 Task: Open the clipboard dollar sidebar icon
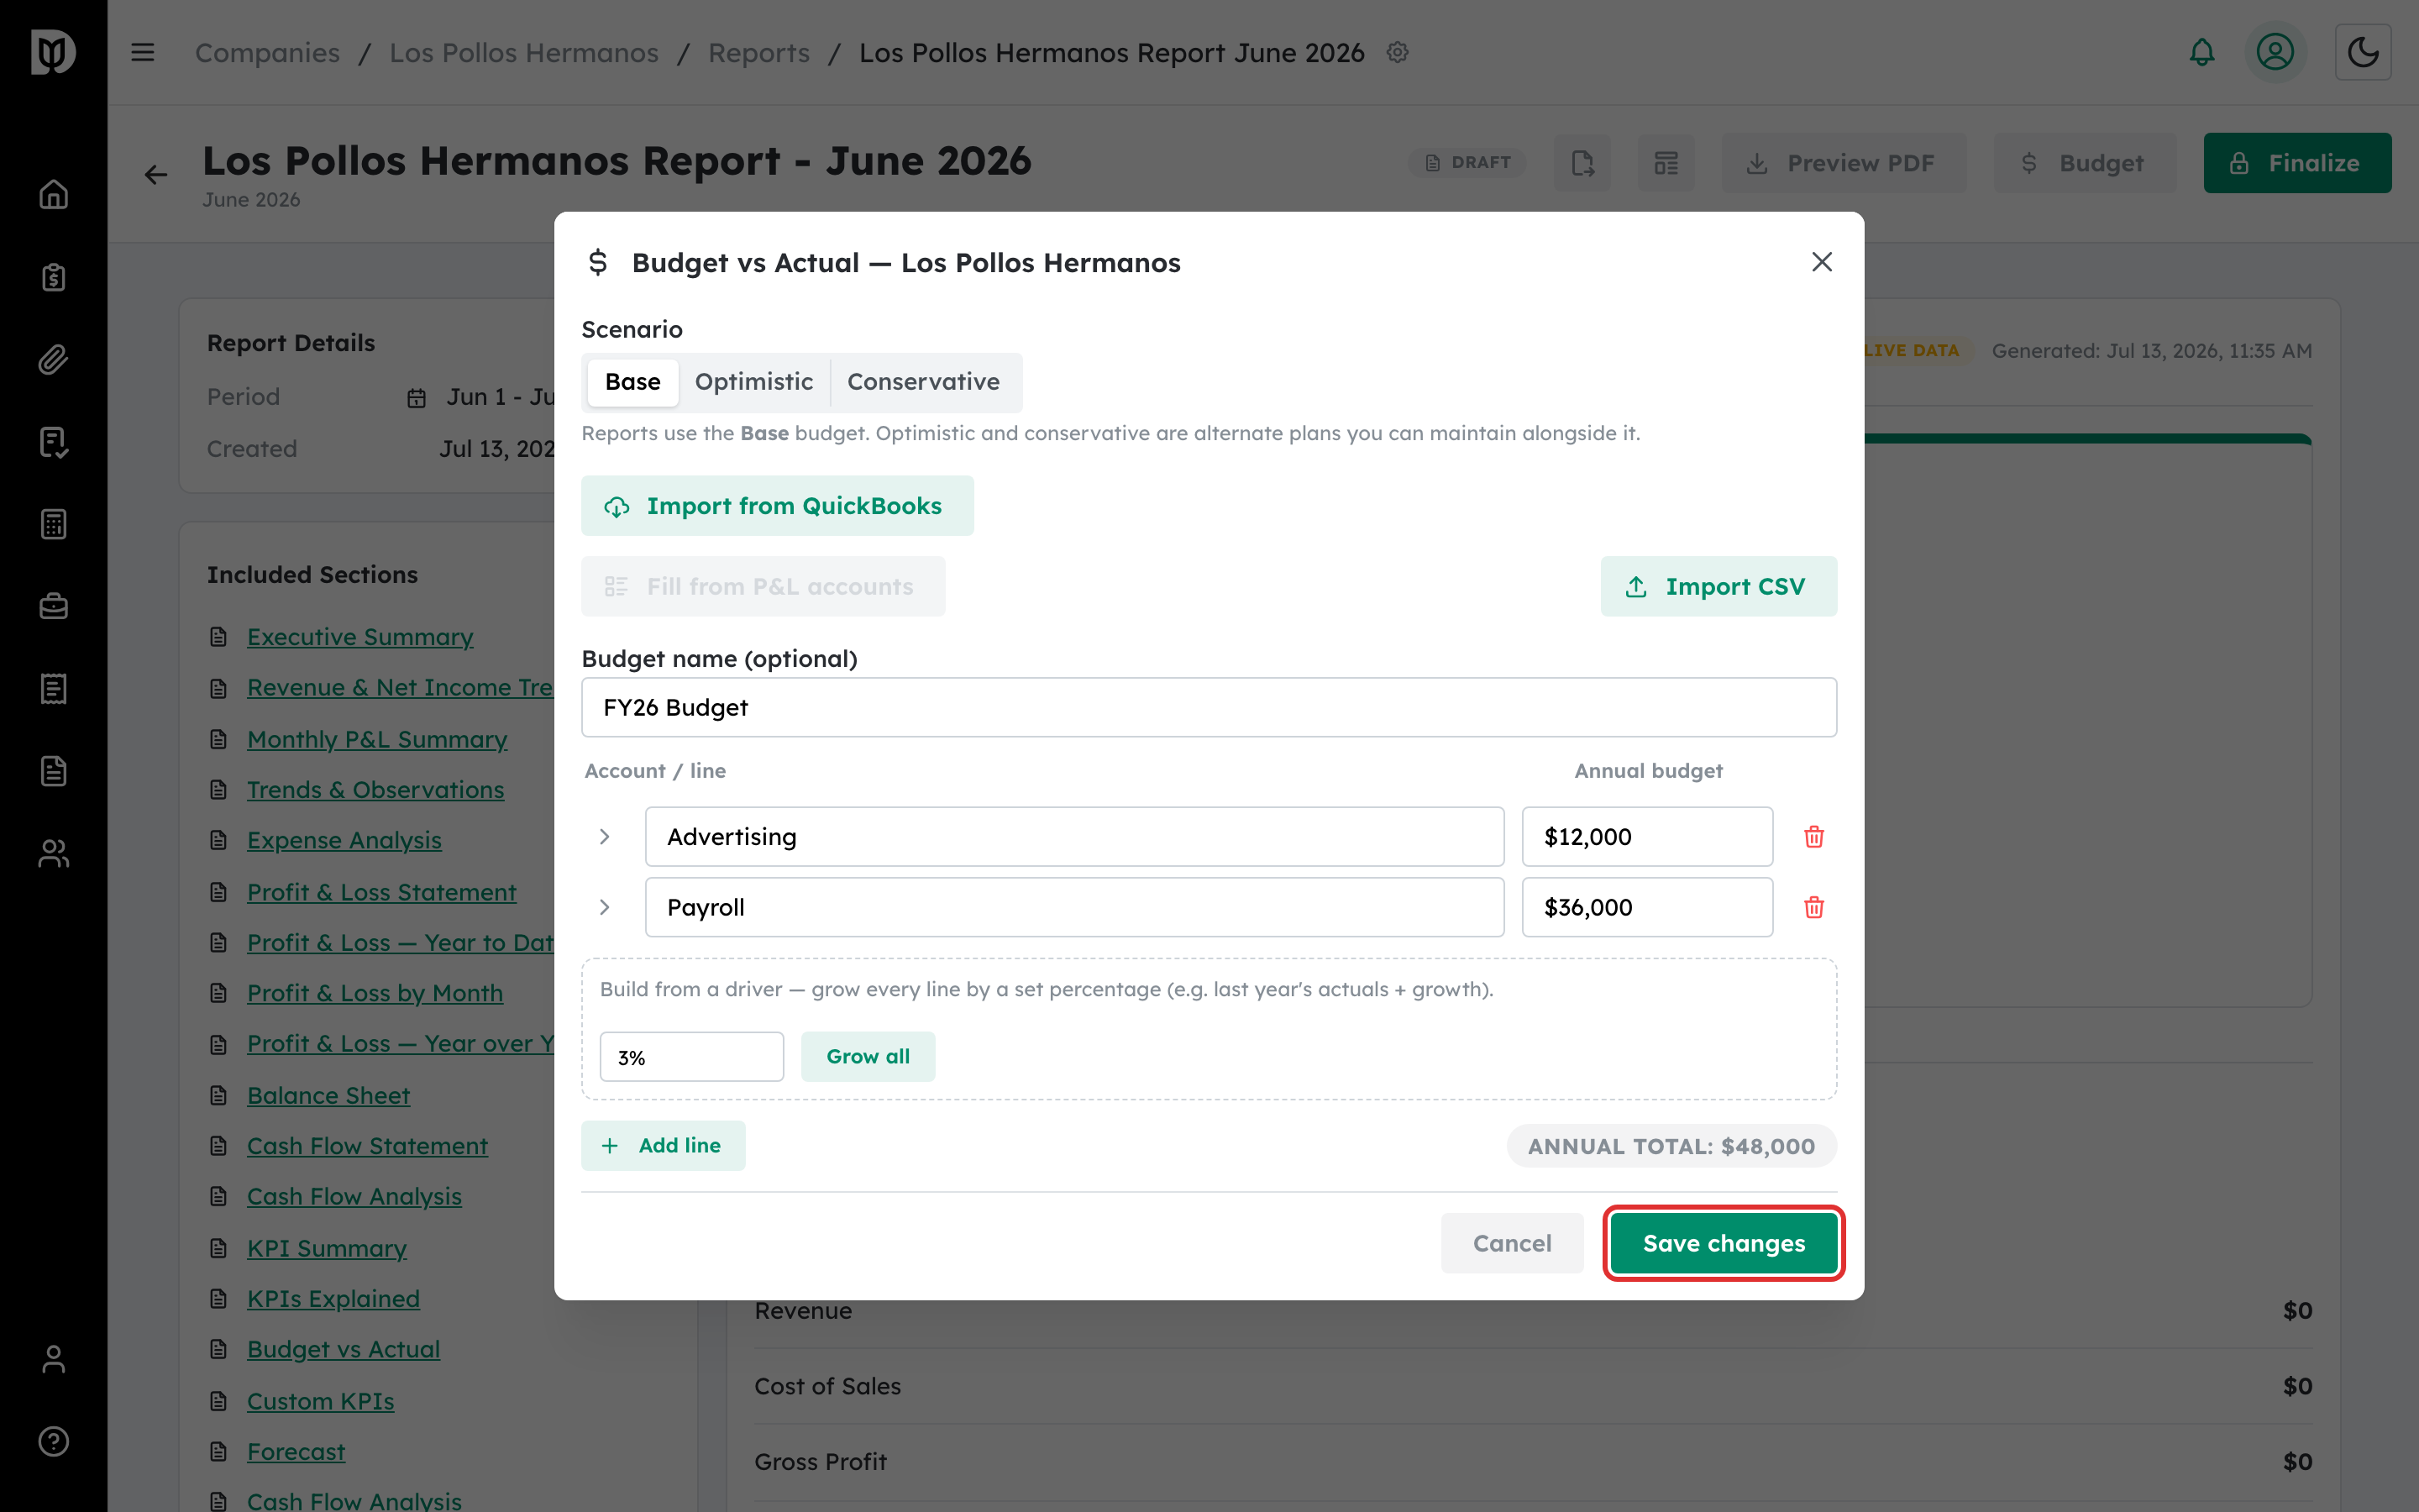[53, 277]
